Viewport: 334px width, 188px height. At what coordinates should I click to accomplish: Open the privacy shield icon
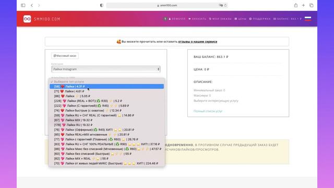(102, 5)
